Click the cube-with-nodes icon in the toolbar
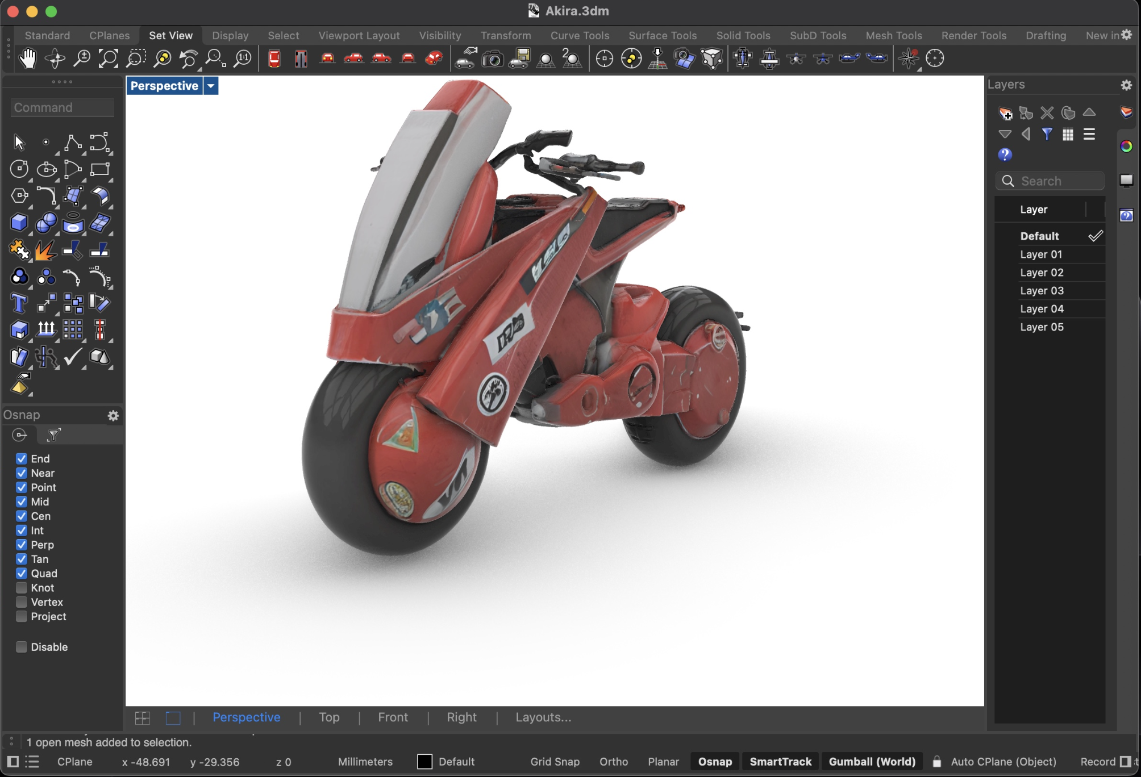 click(x=711, y=58)
